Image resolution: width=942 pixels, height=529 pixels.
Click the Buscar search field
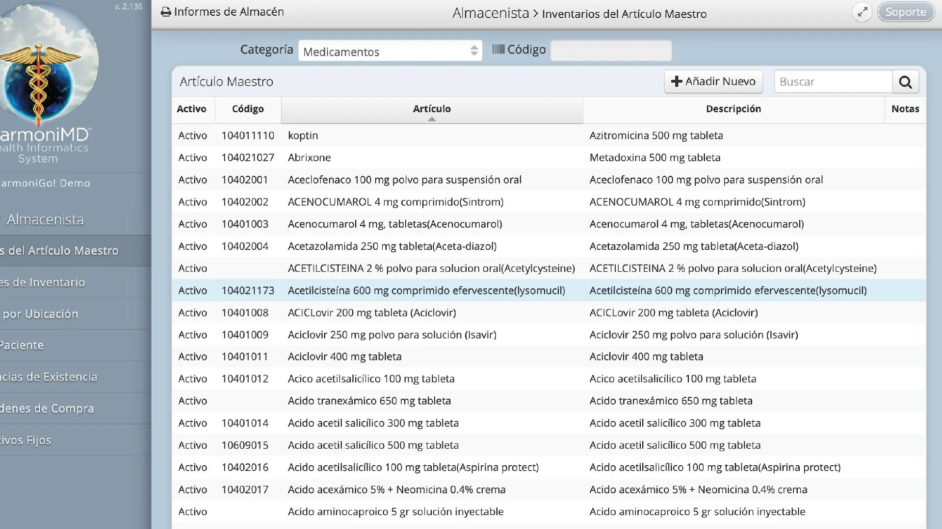833,82
